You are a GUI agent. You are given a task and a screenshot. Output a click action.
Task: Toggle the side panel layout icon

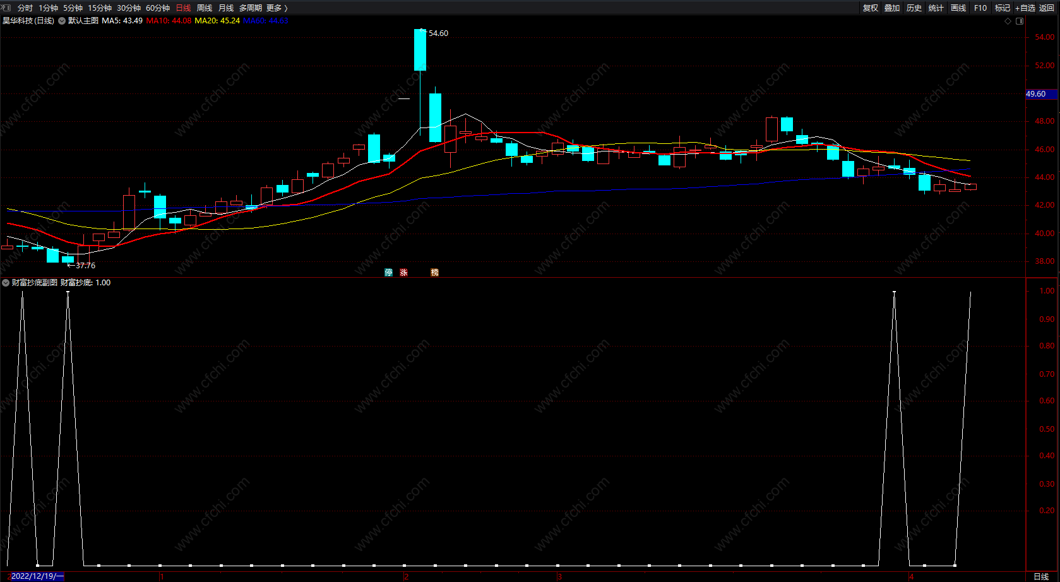(x=1019, y=21)
